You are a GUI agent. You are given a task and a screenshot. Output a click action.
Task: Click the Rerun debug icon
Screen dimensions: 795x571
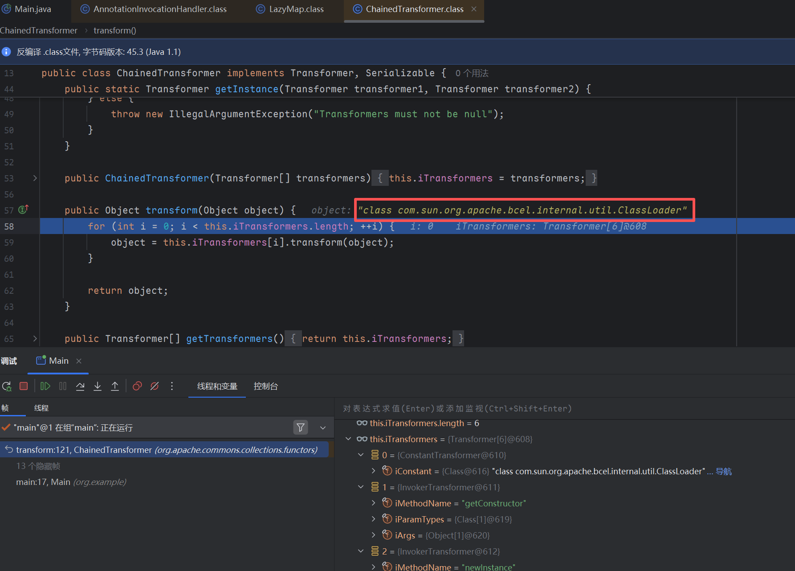pos(7,386)
